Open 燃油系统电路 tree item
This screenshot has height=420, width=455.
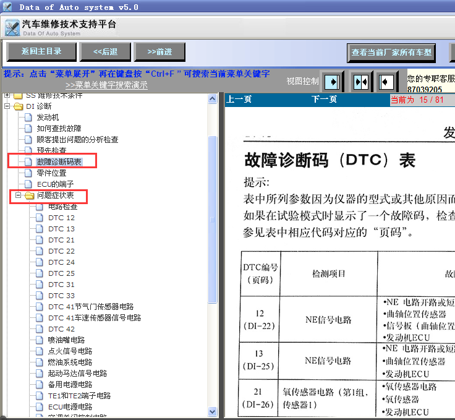click(x=70, y=362)
